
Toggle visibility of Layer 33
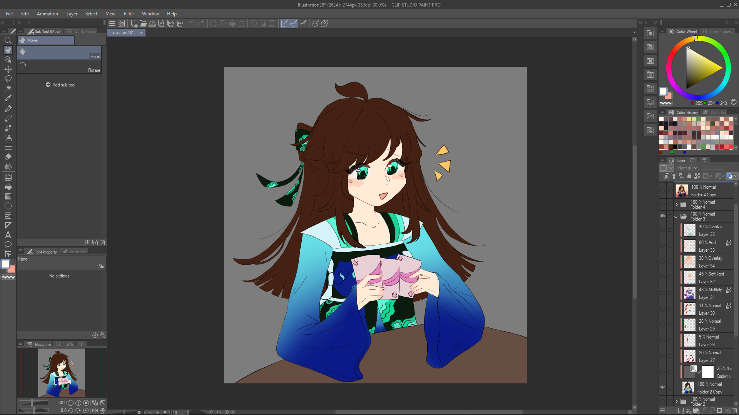(662, 246)
